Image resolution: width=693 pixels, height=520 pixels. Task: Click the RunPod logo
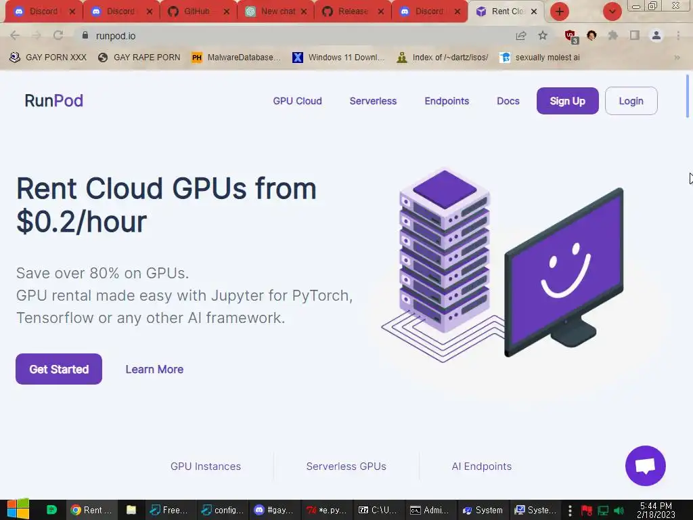tap(53, 101)
